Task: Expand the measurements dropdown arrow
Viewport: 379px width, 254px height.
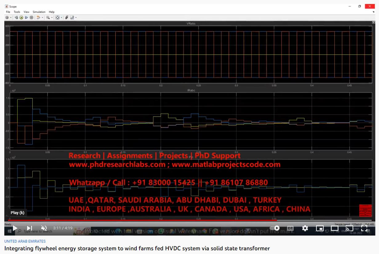Action: [x=76, y=18]
